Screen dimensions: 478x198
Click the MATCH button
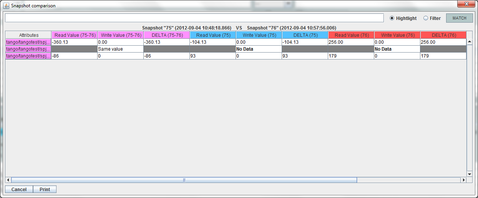[459, 18]
